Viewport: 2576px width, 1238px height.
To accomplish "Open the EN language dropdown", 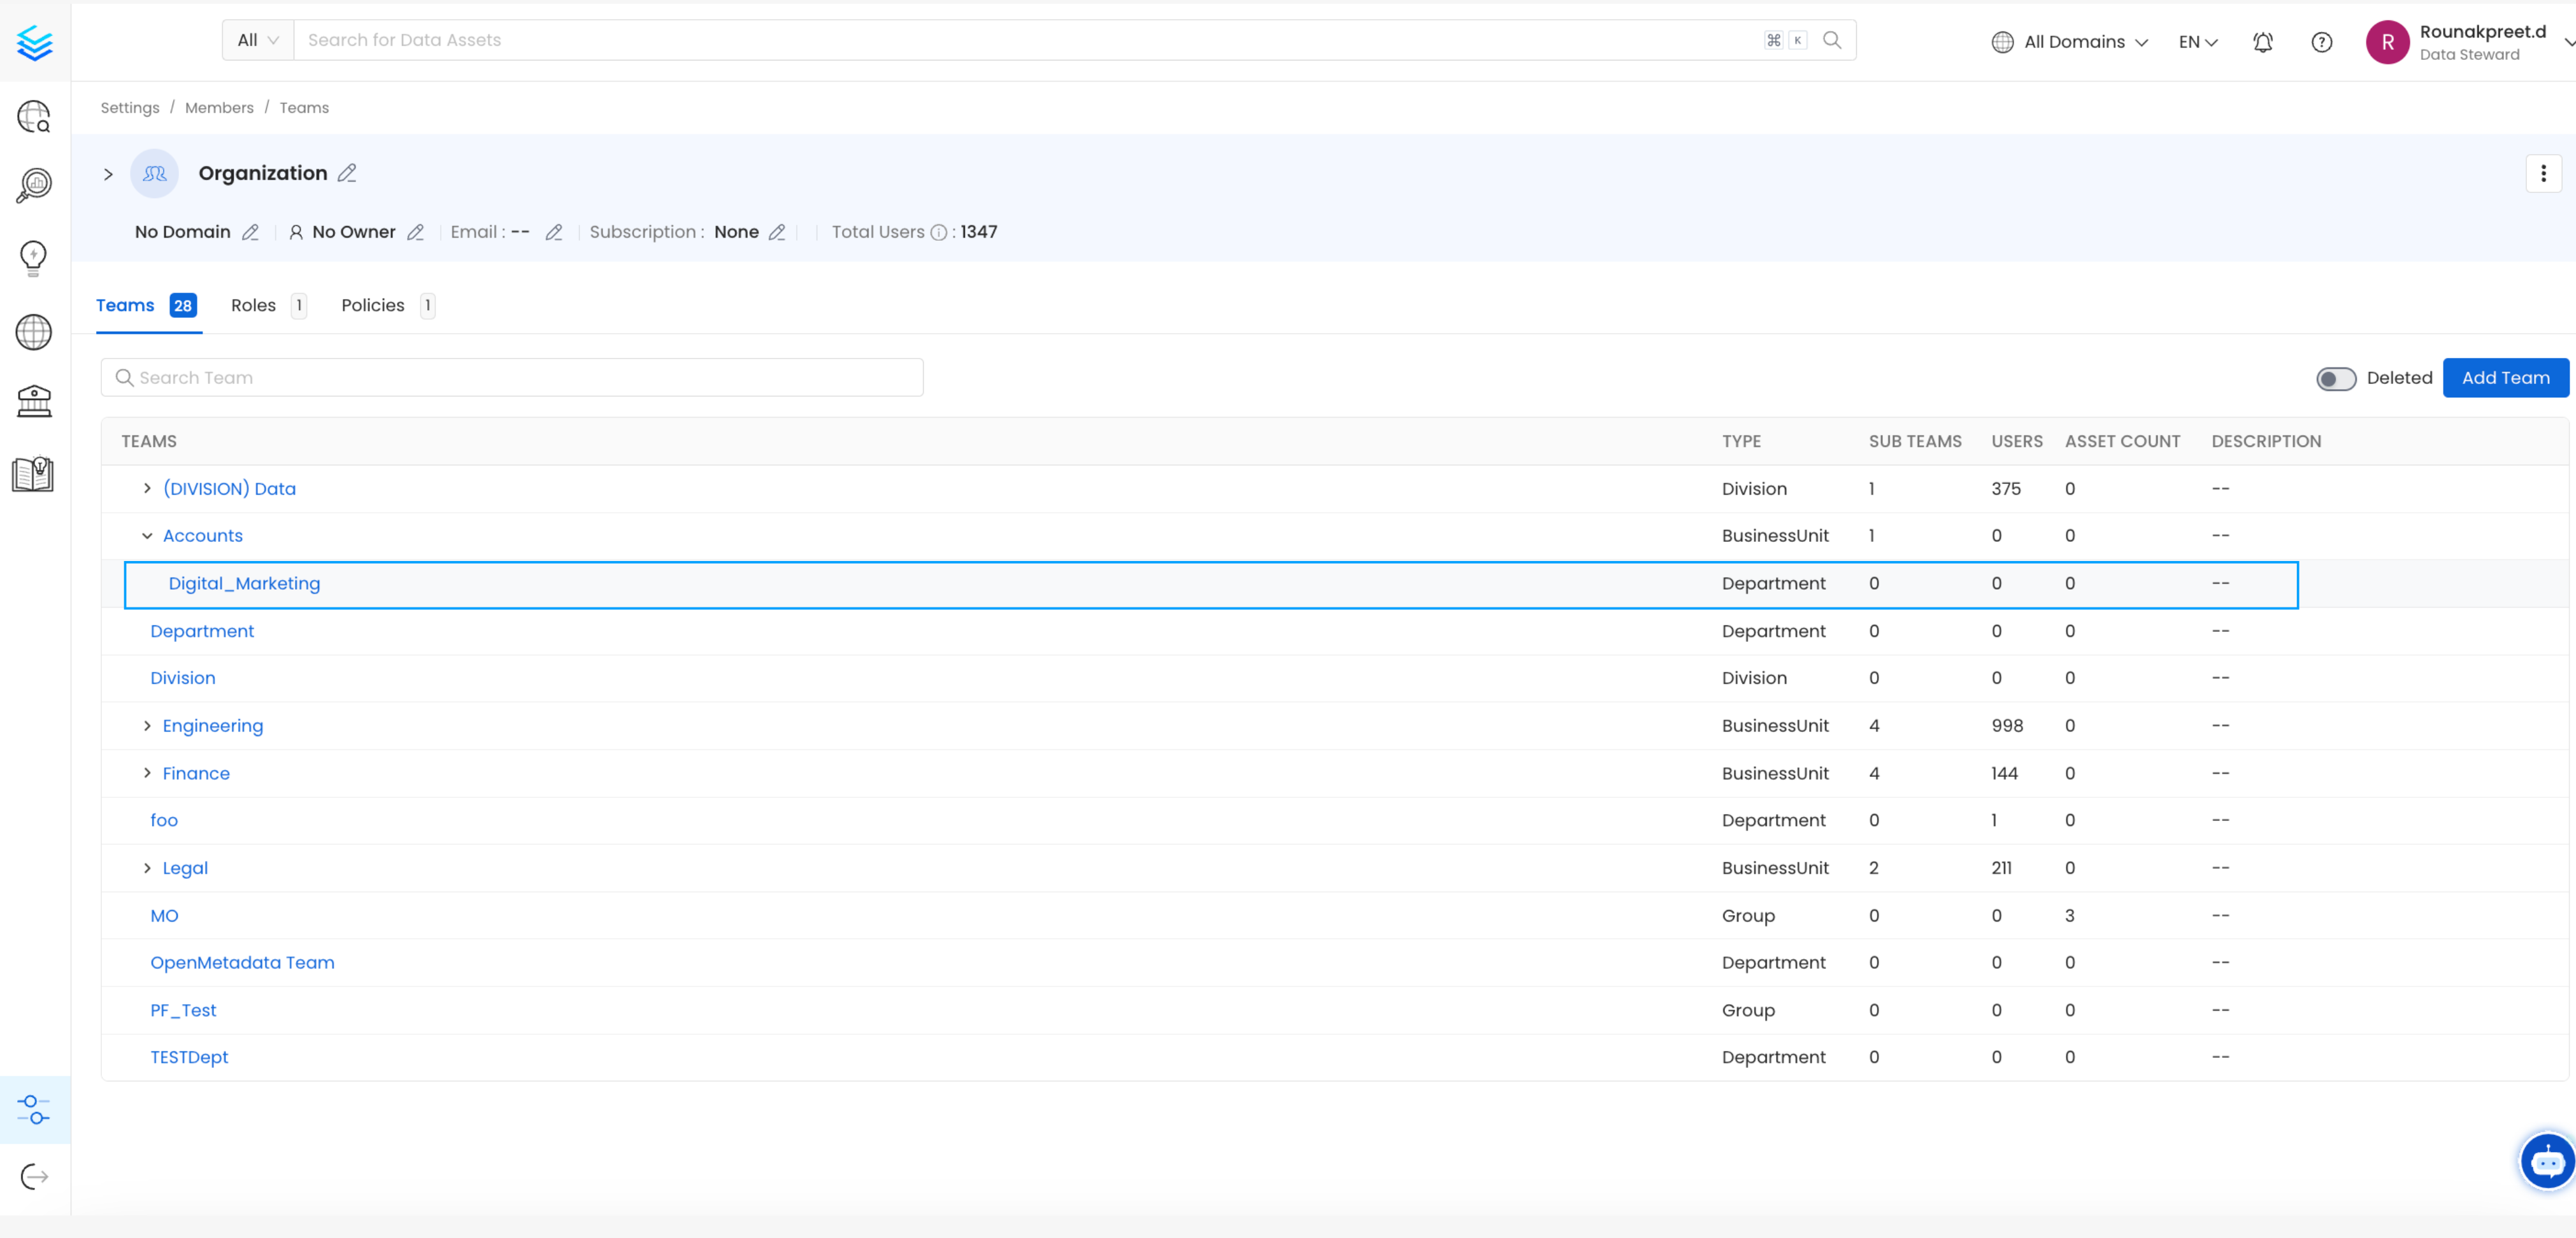I will 2197,42.
